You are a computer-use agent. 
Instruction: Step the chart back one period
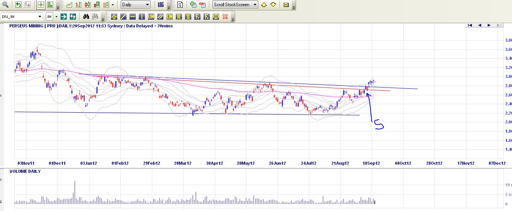coord(480,25)
